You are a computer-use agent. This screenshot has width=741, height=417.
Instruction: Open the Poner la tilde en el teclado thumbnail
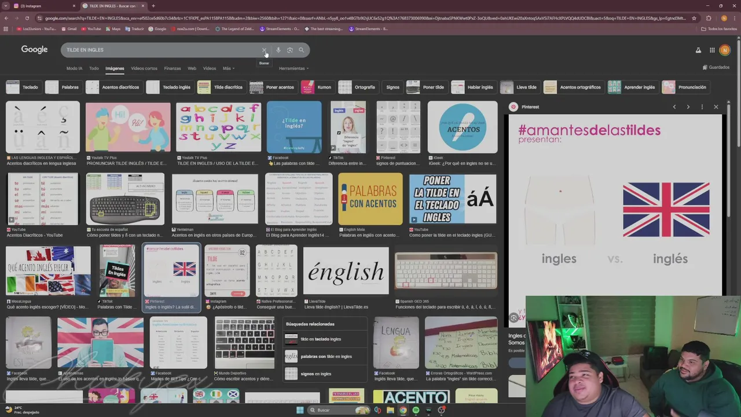(x=453, y=199)
